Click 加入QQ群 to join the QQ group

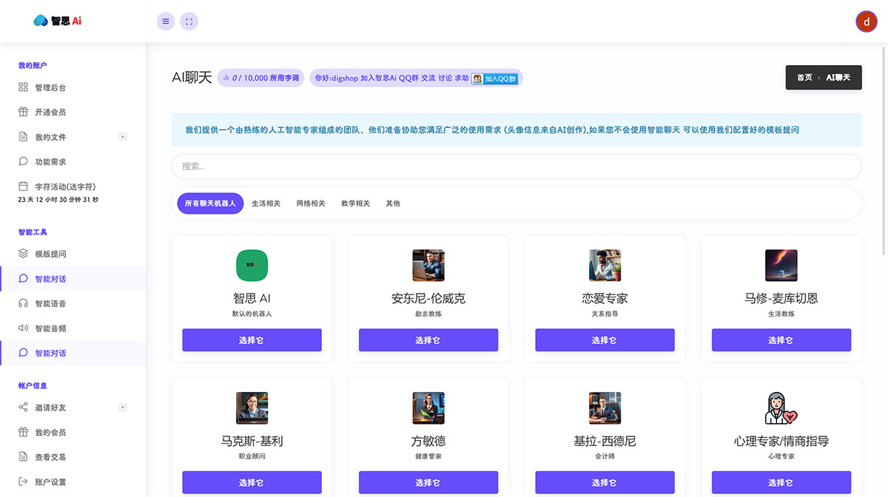point(495,78)
